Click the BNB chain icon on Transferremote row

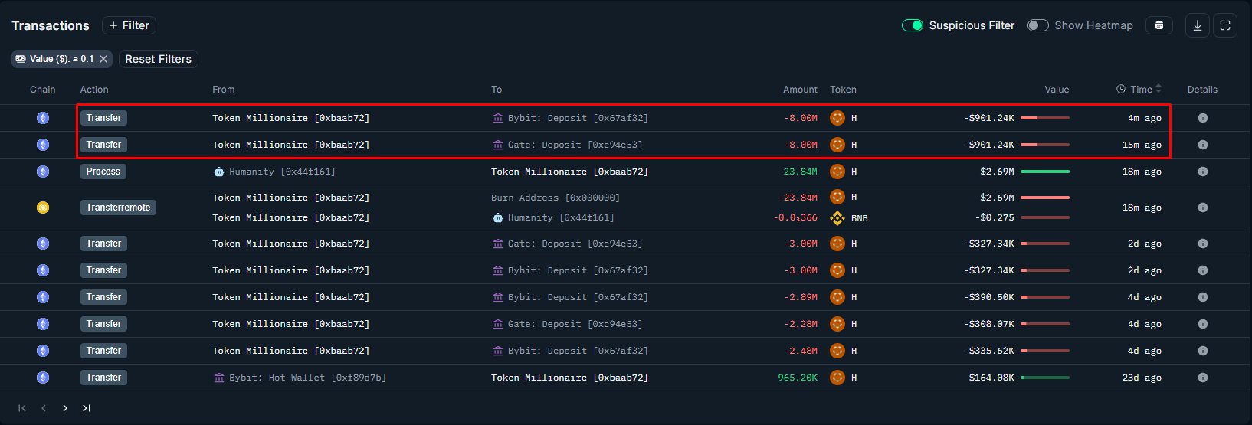tap(43, 208)
